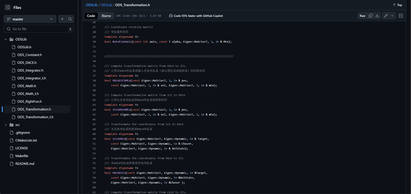The height and width of the screenshot is (194, 411).
Task: Focus the Go to file search field
Action: click(39, 29)
